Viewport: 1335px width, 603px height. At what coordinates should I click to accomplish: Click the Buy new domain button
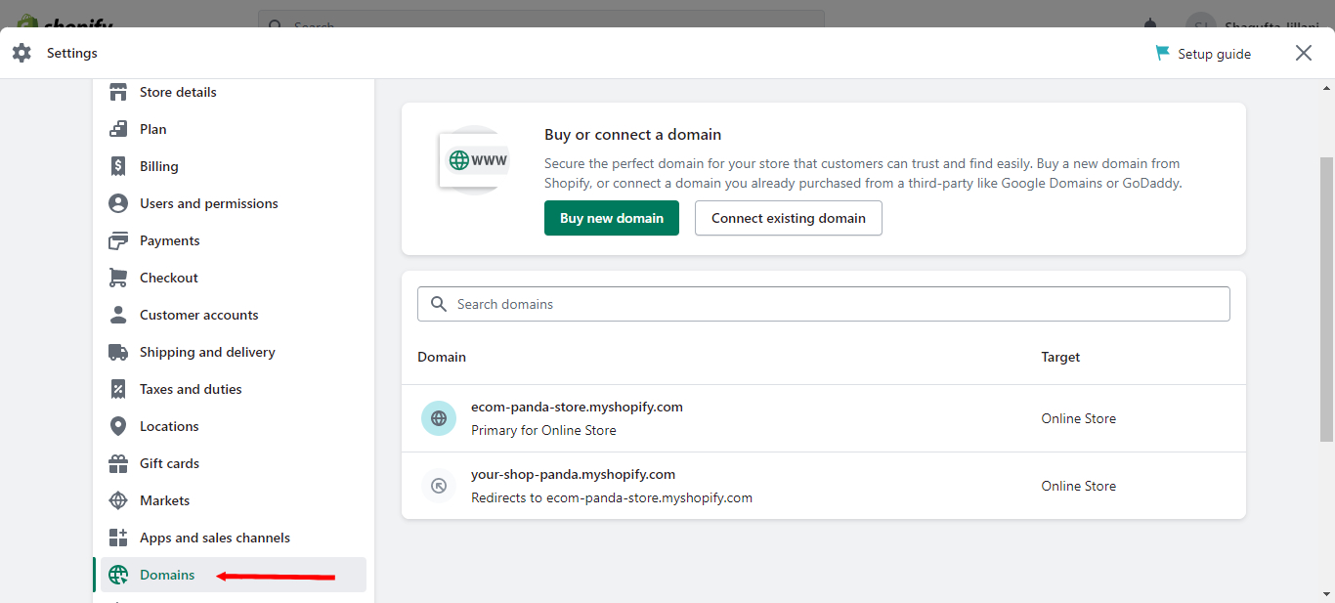pos(612,218)
